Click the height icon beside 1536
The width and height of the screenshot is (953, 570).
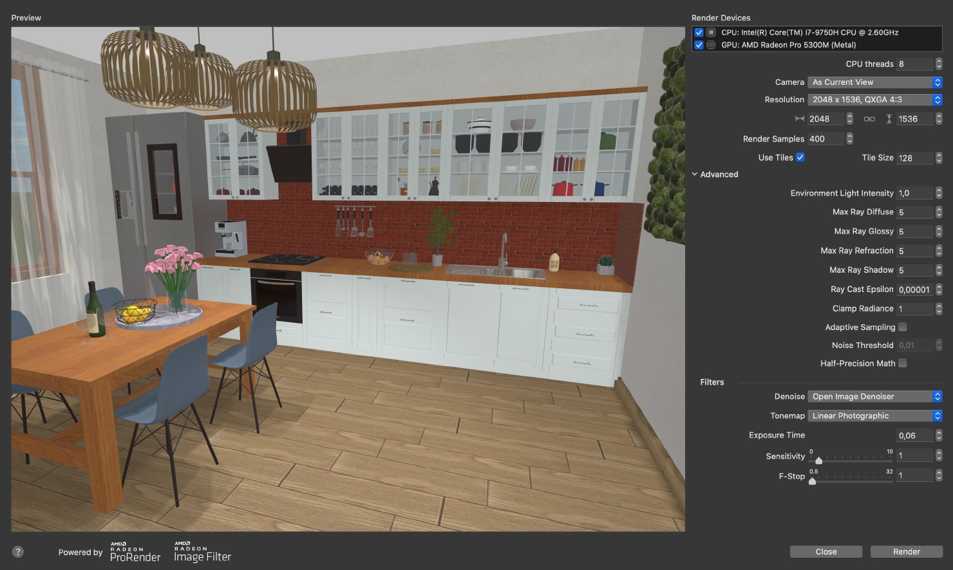coord(889,119)
